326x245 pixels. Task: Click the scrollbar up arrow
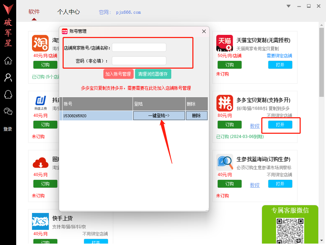coord(322,25)
